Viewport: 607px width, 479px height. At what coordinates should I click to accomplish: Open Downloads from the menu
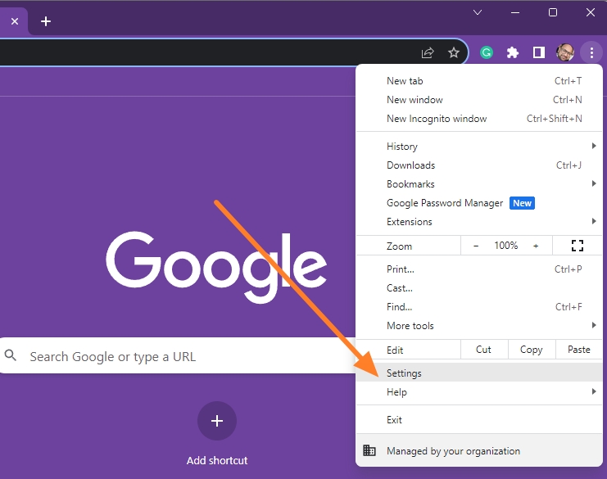[x=479, y=165]
